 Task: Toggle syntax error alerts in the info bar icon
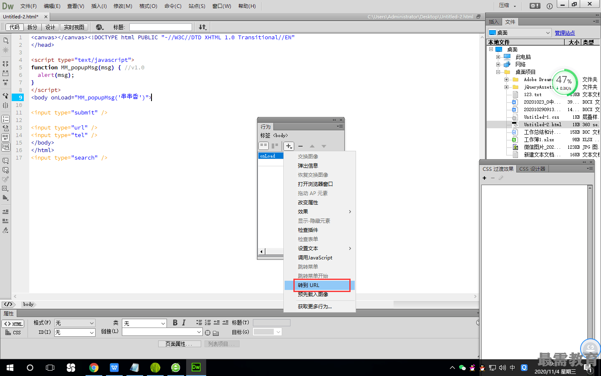pos(5,147)
